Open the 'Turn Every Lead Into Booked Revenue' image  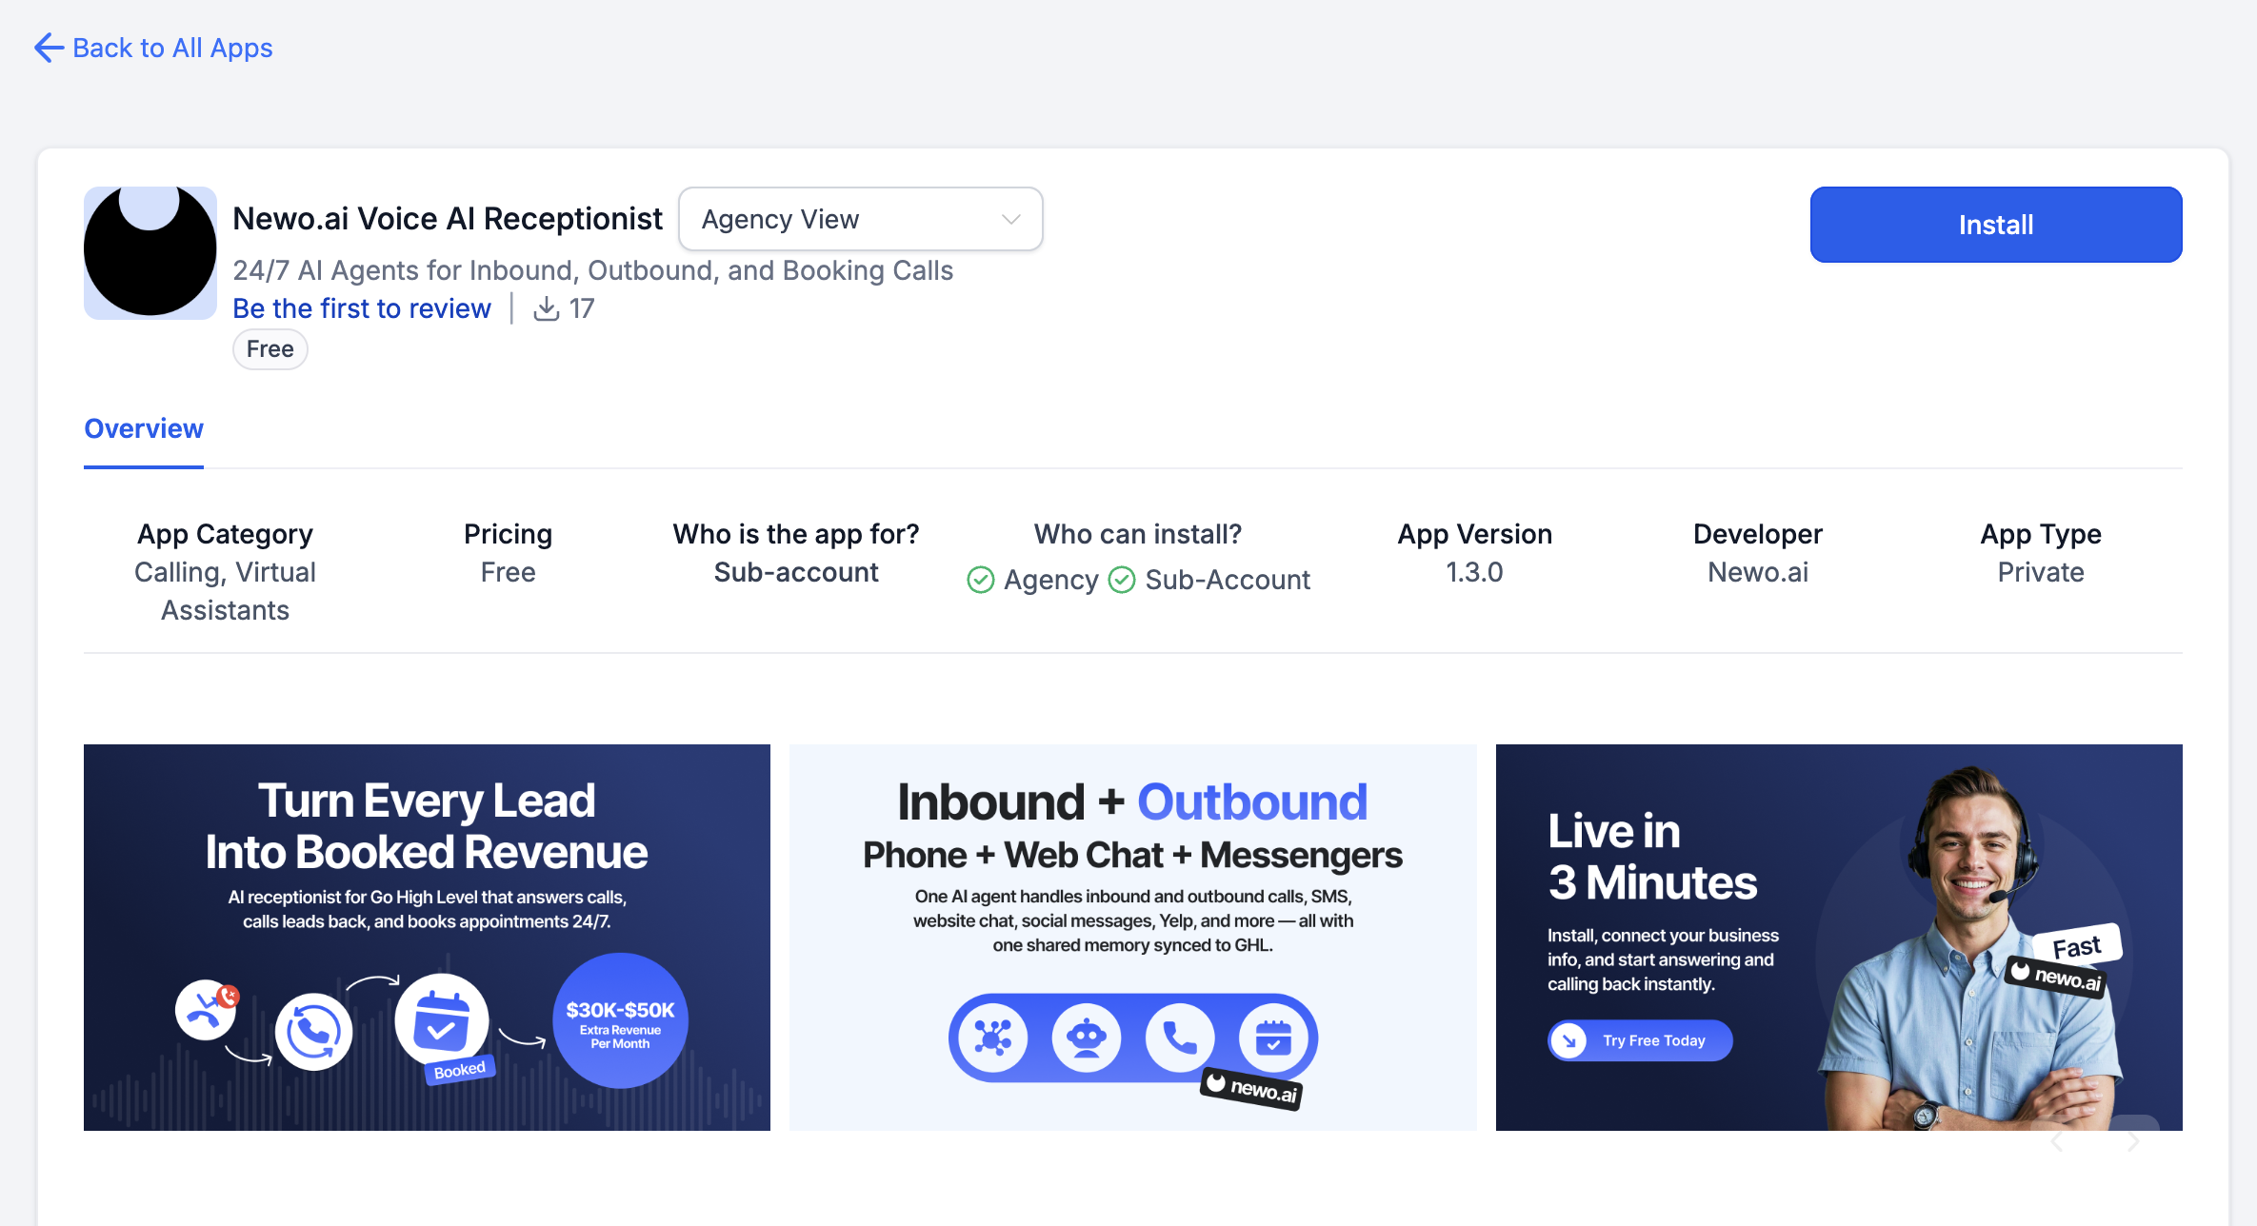point(427,938)
